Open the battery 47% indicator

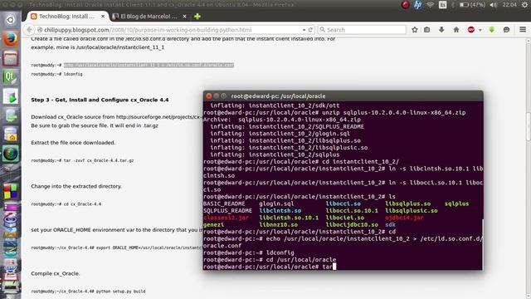472,5
